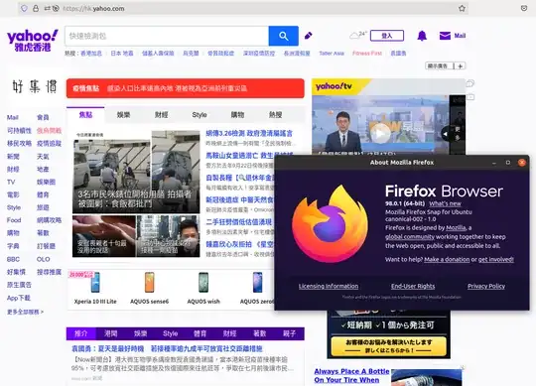The height and width of the screenshot is (386, 536).
Task: Click the Mail link in left sidebar
Action: pos(13,117)
